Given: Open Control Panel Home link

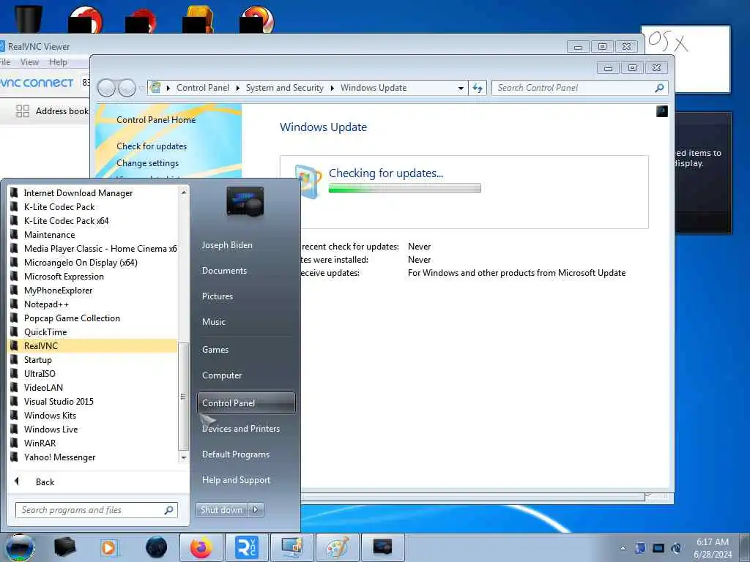Looking at the screenshot, I should tap(156, 120).
